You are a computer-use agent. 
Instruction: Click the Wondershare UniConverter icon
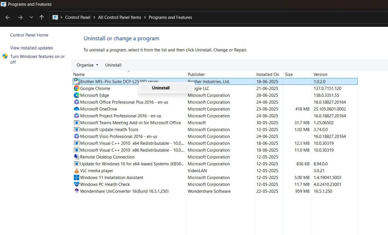(x=77, y=191)
